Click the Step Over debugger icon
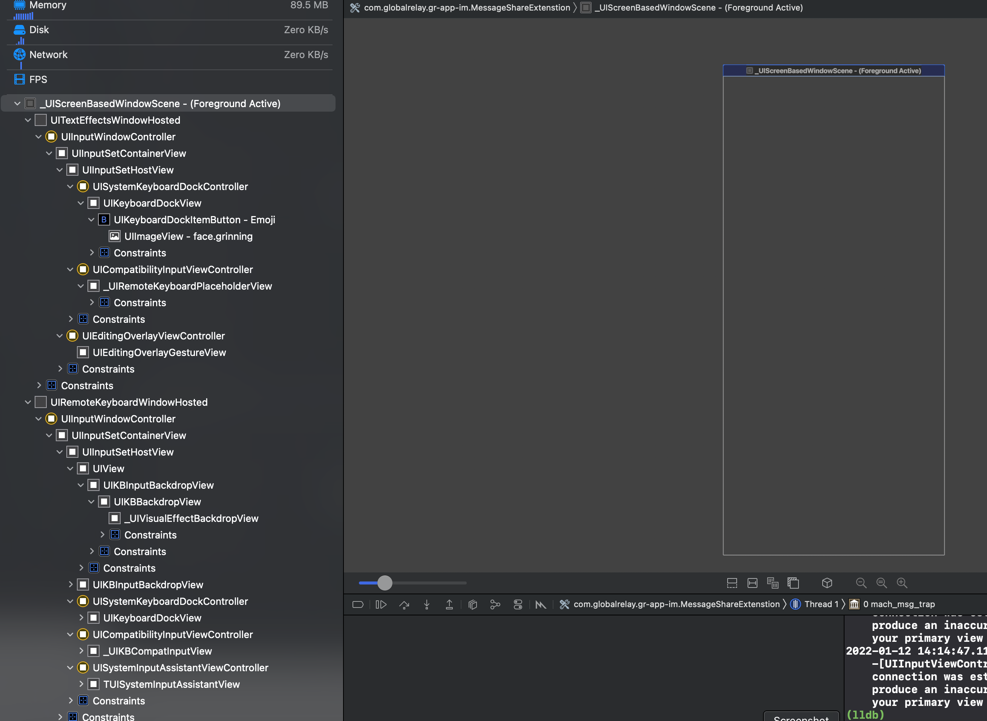The width and height of the screenshot is (987, 721). (x=404, y=604)
